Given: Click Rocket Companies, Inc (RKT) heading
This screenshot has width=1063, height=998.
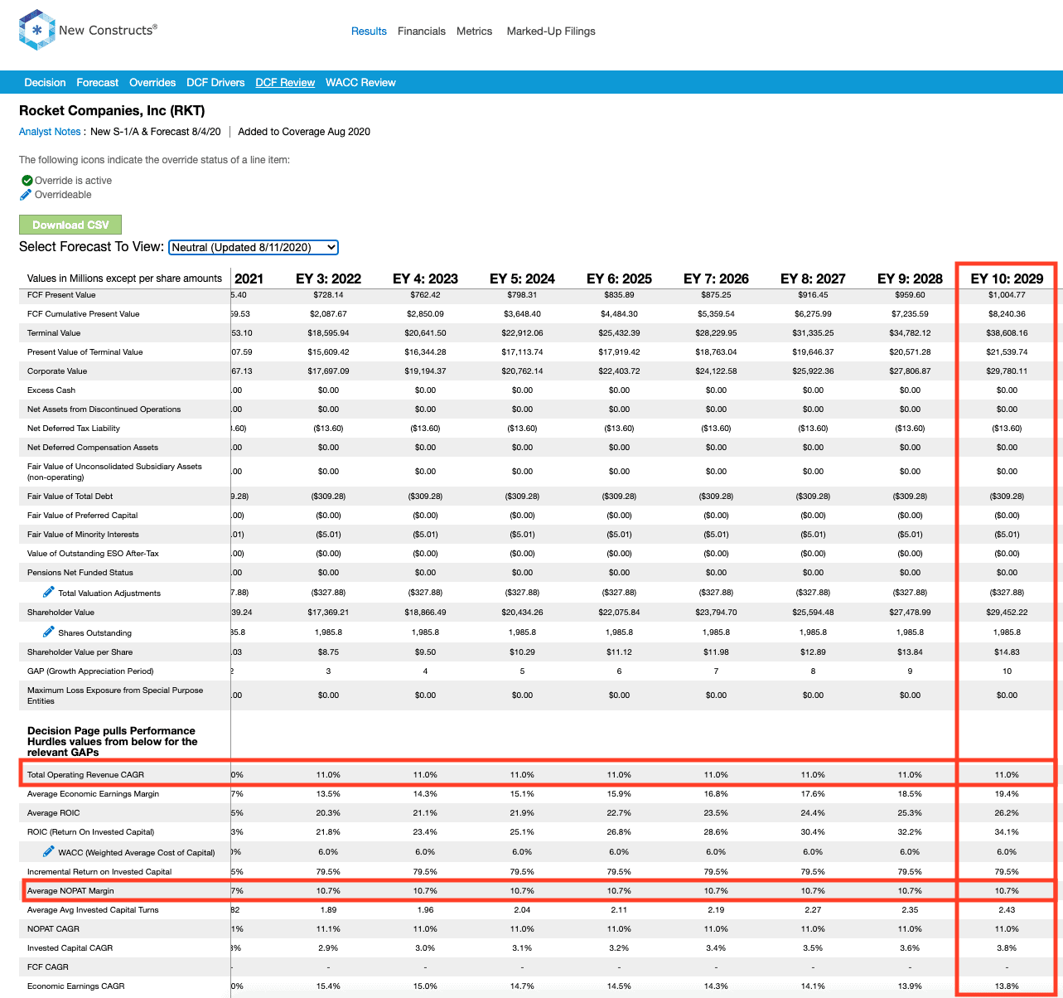Looking at the screenshot, I should point(112,111).
